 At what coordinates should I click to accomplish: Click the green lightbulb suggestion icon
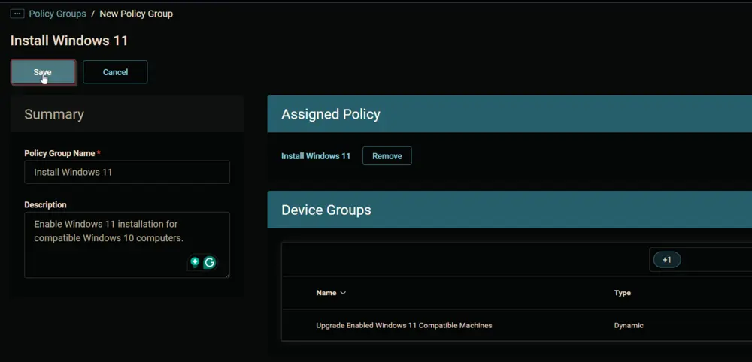coord(195,262)
